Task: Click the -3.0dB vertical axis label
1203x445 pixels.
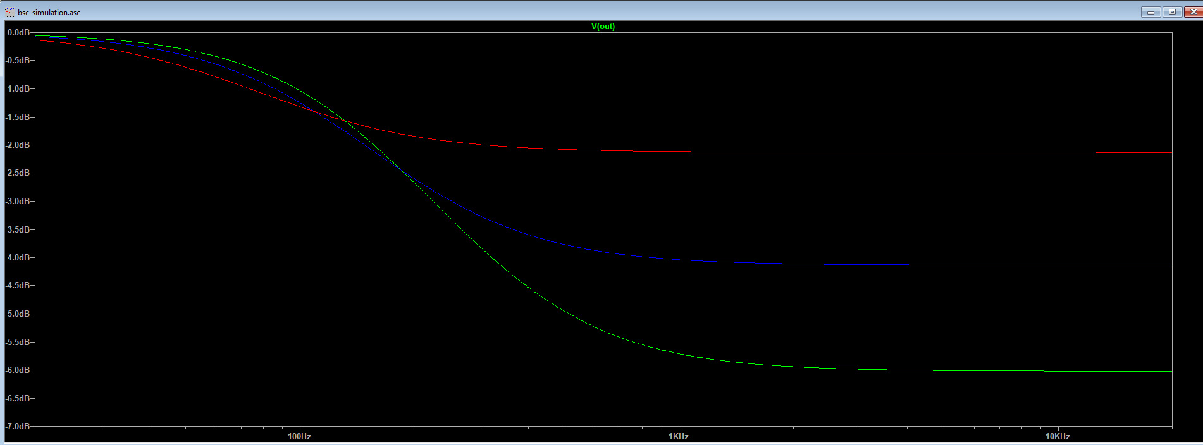Action: (18, 202)
